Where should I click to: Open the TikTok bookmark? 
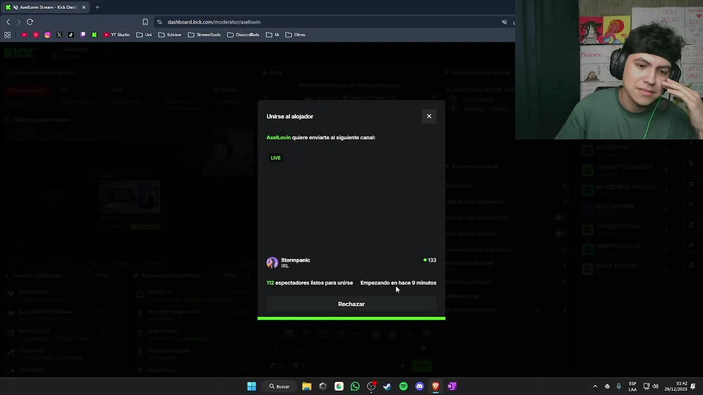71,35
